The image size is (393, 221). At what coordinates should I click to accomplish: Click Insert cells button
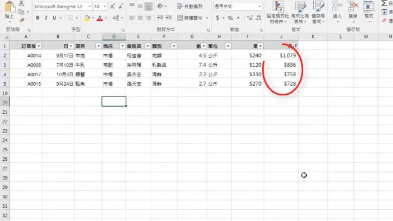338,12
